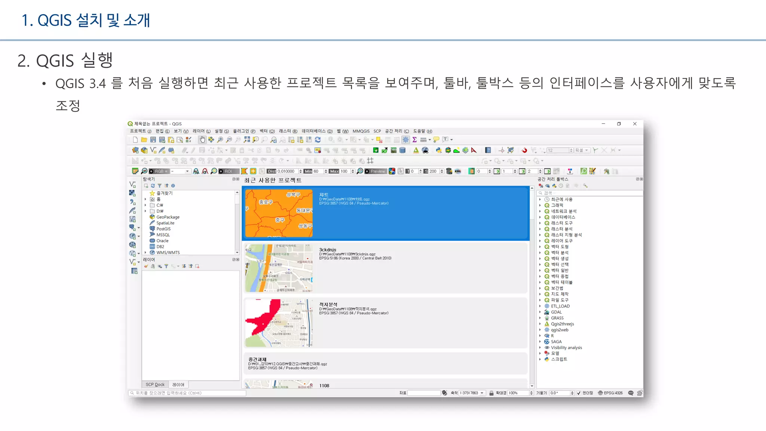Expand the GDAL toolbox group
The width and height of the screenshot is (766, 431).
point(540,312)
